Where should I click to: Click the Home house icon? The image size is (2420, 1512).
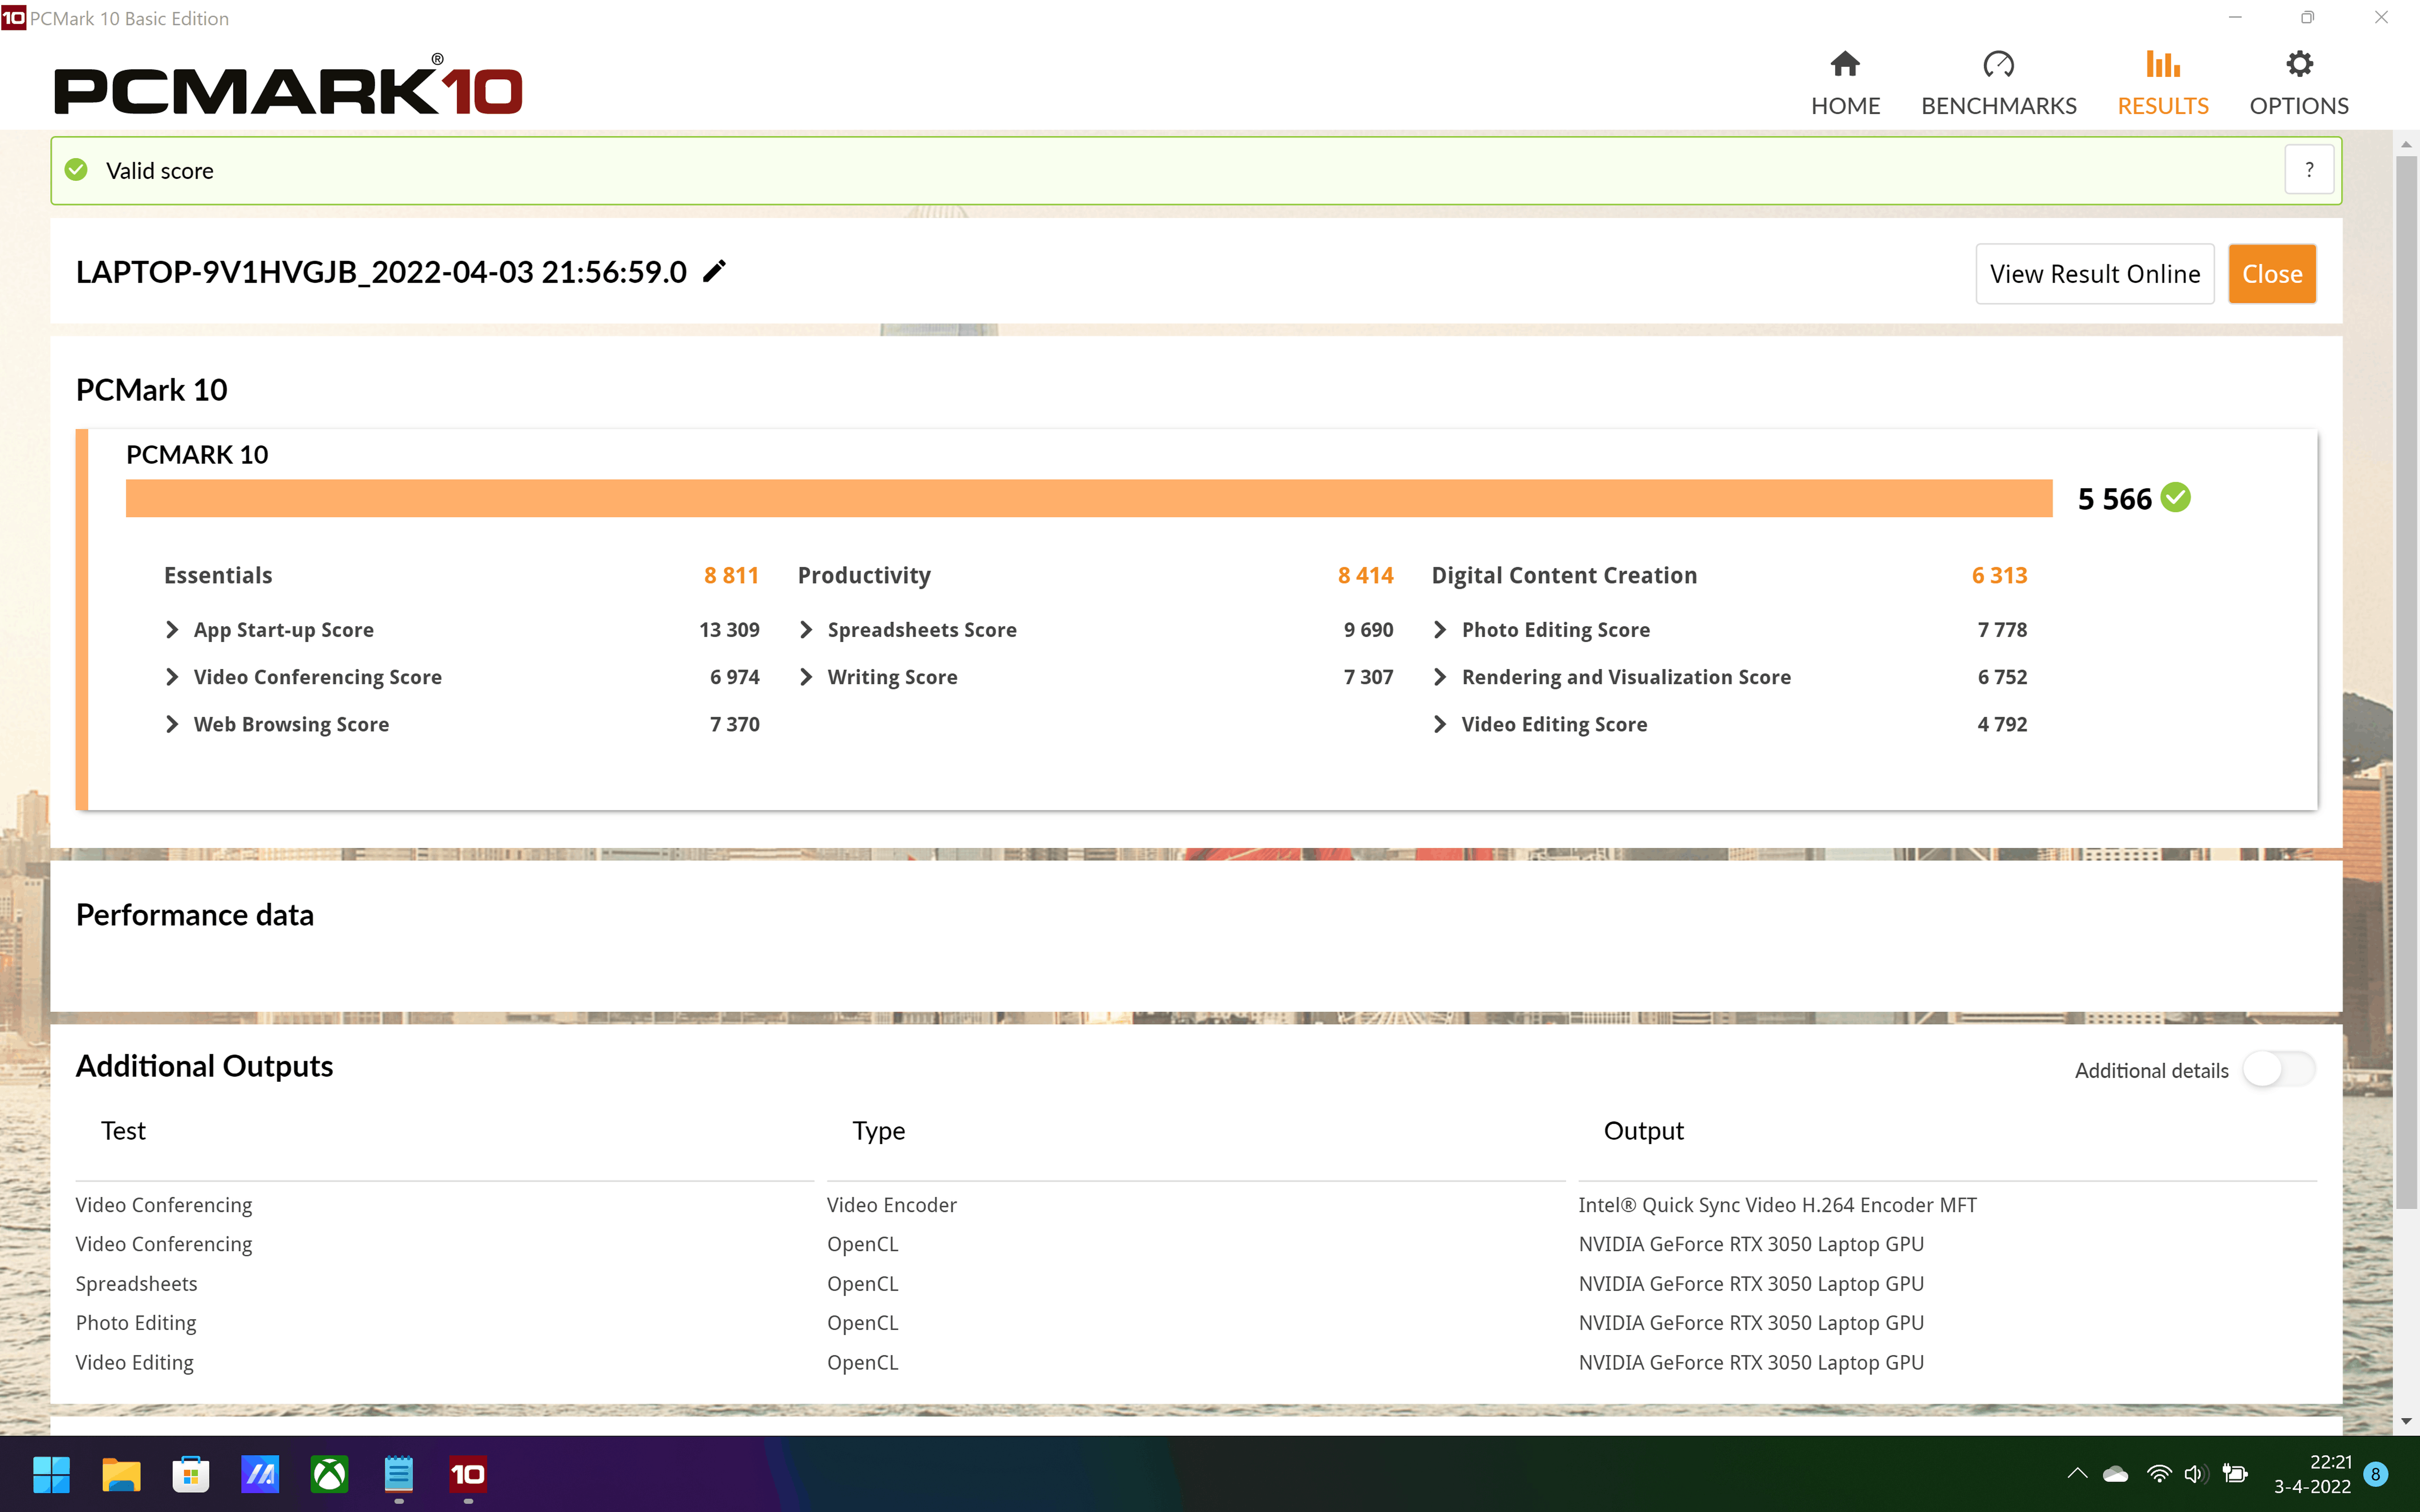[1845, 64]
